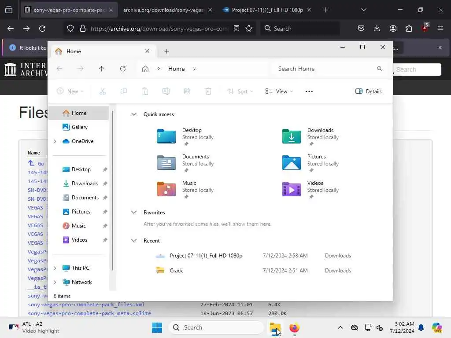Toggle reader view in Firefox address bar
Viewport: 451px width, 338px height.
[x=237, y=29]
